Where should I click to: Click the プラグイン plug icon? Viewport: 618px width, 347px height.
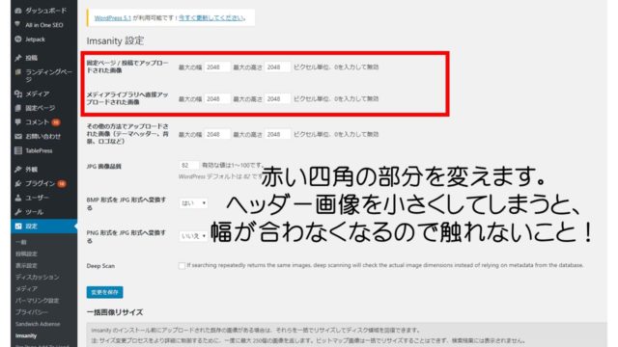[x=18, y=183]
